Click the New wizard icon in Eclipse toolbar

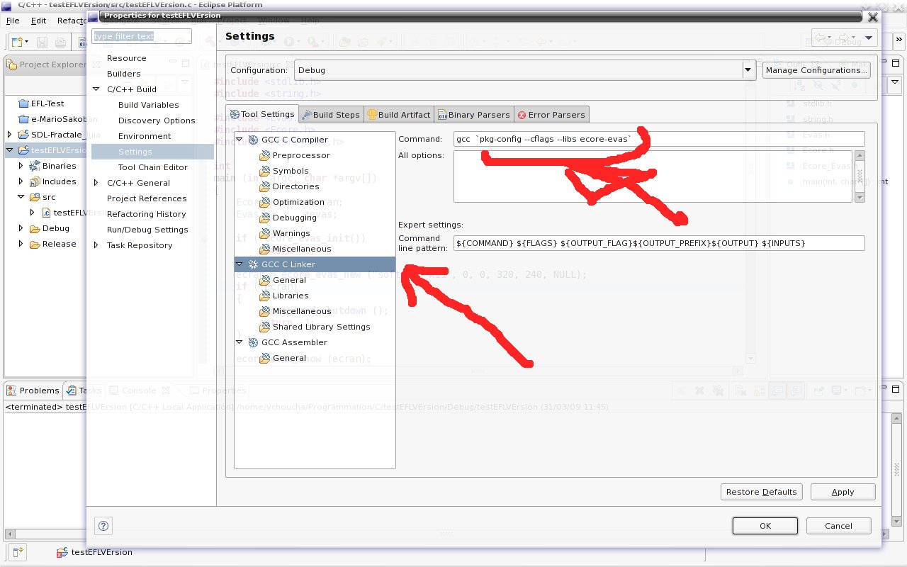click(16, 43)
